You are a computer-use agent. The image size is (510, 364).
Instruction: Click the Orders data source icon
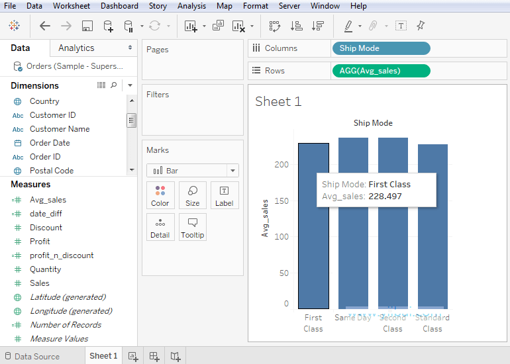(18, 66)
